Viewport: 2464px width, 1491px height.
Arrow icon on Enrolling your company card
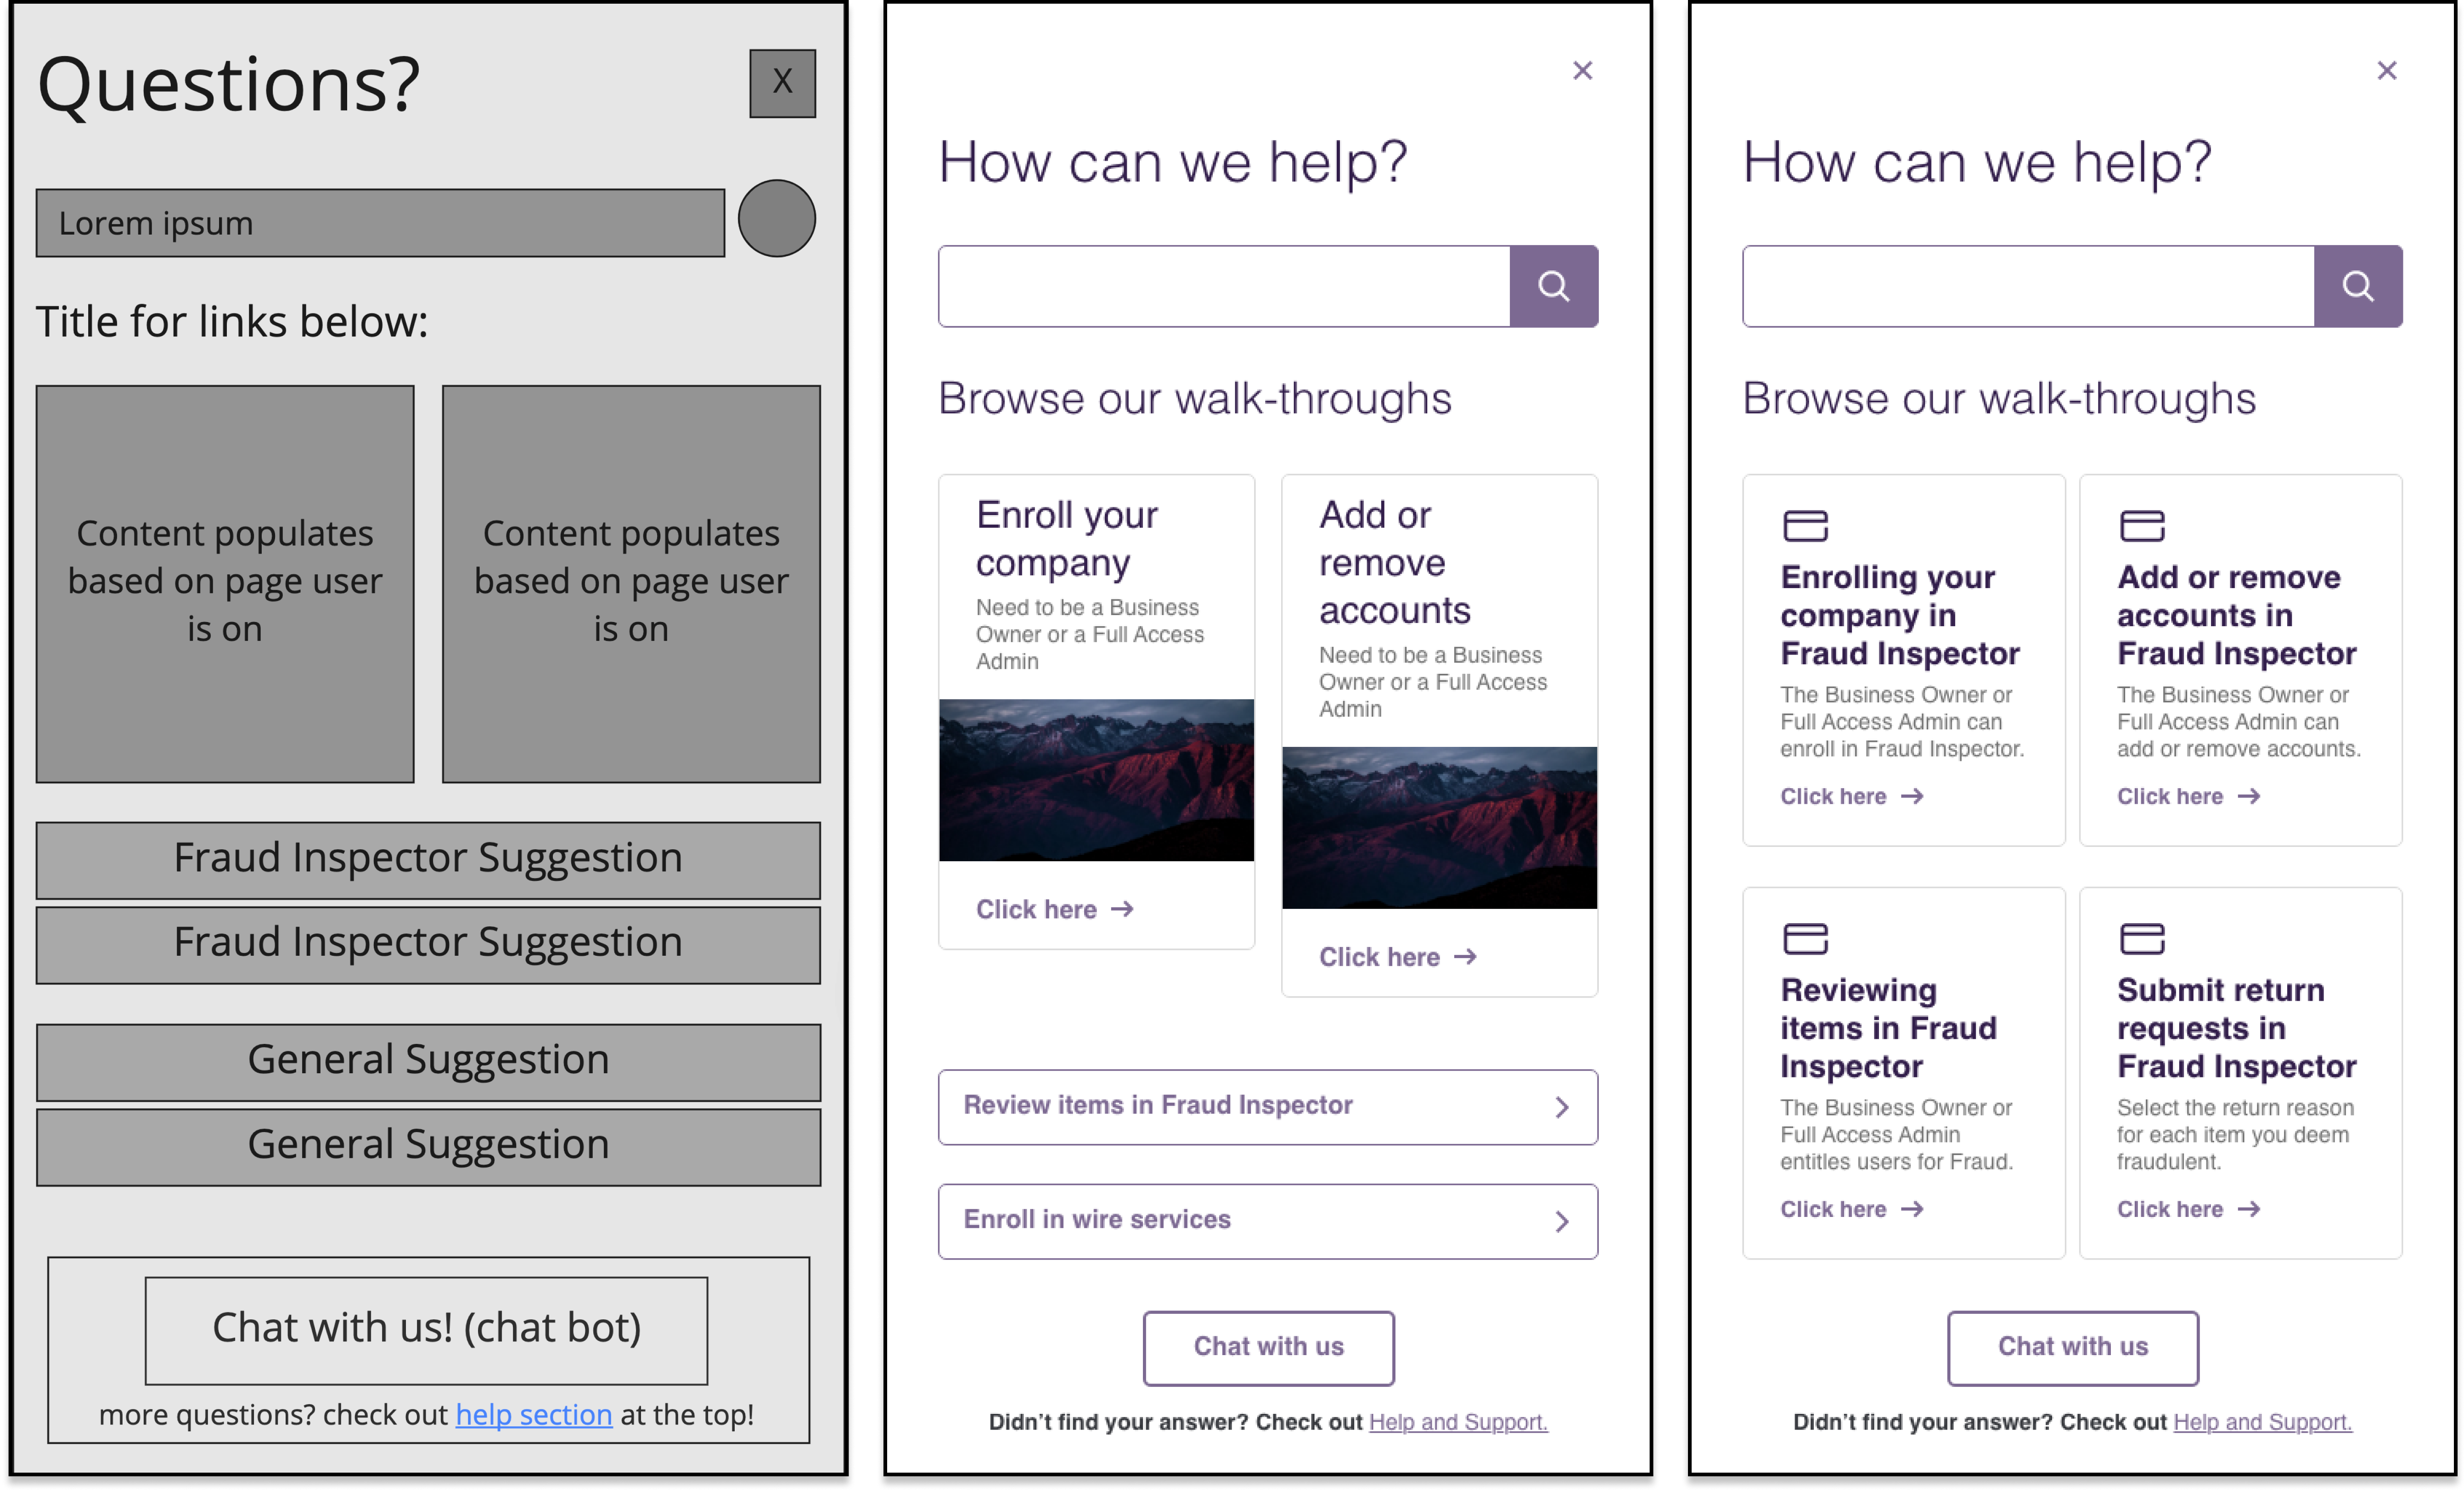[x=1913, y=796]
